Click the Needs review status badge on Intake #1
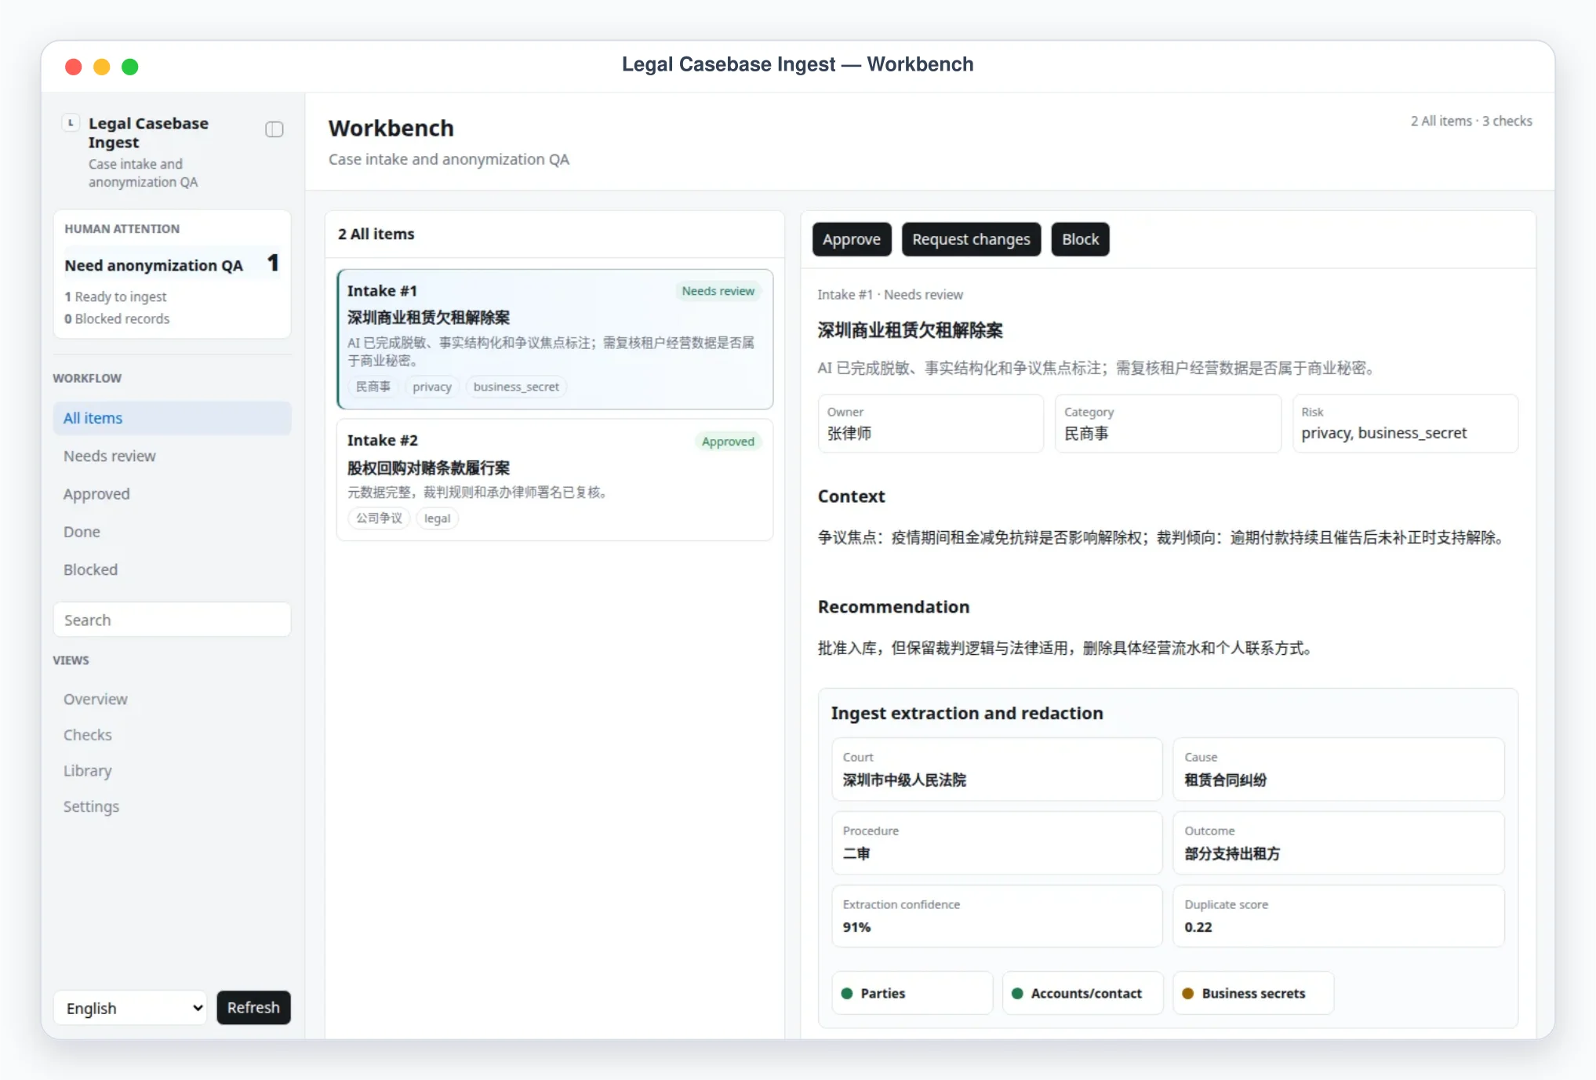Viewport: 1596px width, 1080px height. coord(718,291)
